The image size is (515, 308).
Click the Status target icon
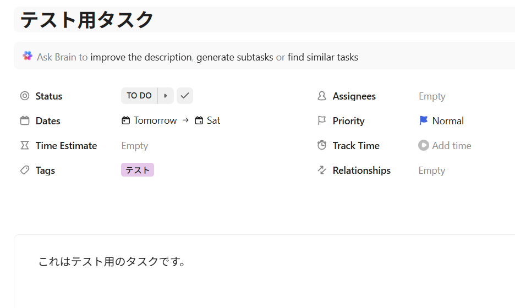point(24,96)
